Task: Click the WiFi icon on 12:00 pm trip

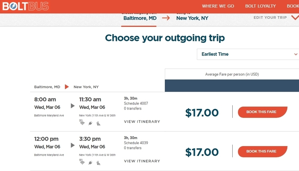Action: [82, 163]
